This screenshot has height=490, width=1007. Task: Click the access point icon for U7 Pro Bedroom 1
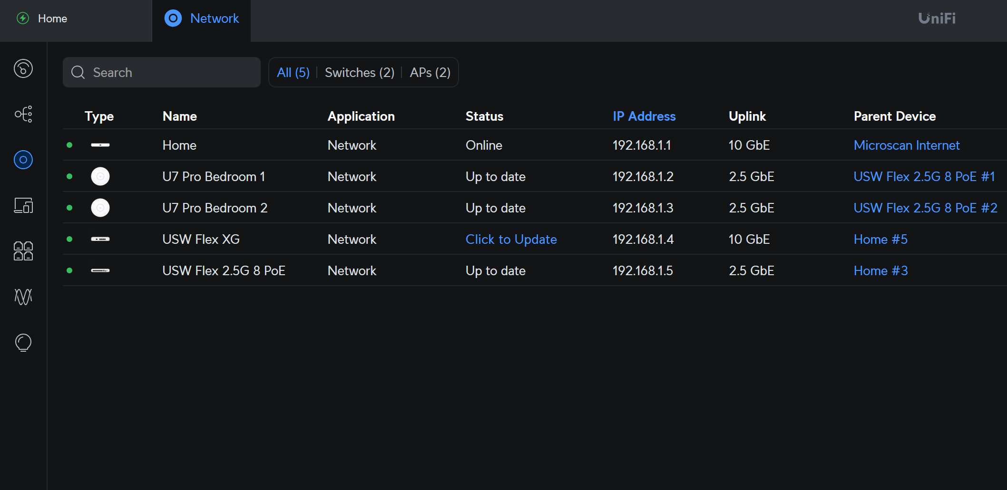(x=100, y=176)
